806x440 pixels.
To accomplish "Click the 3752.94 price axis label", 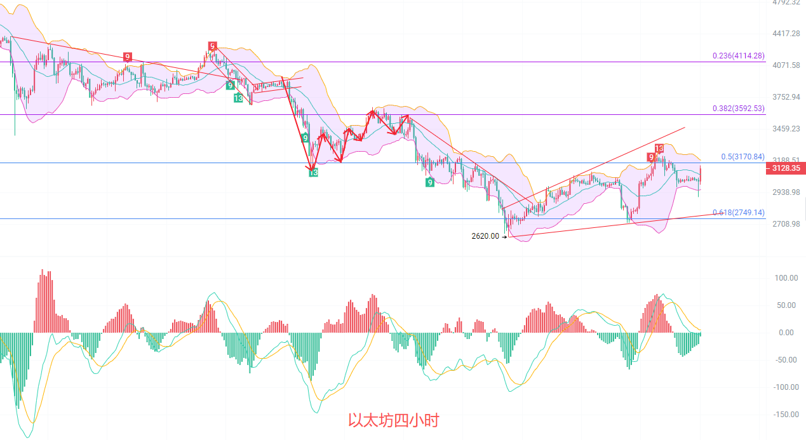I will coord(786,97).
